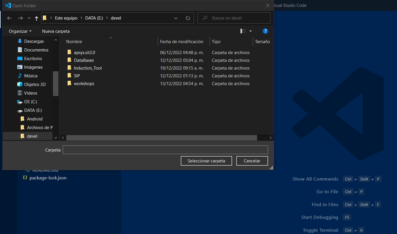Expand the view options dropdown arrow

pos(250,31)
